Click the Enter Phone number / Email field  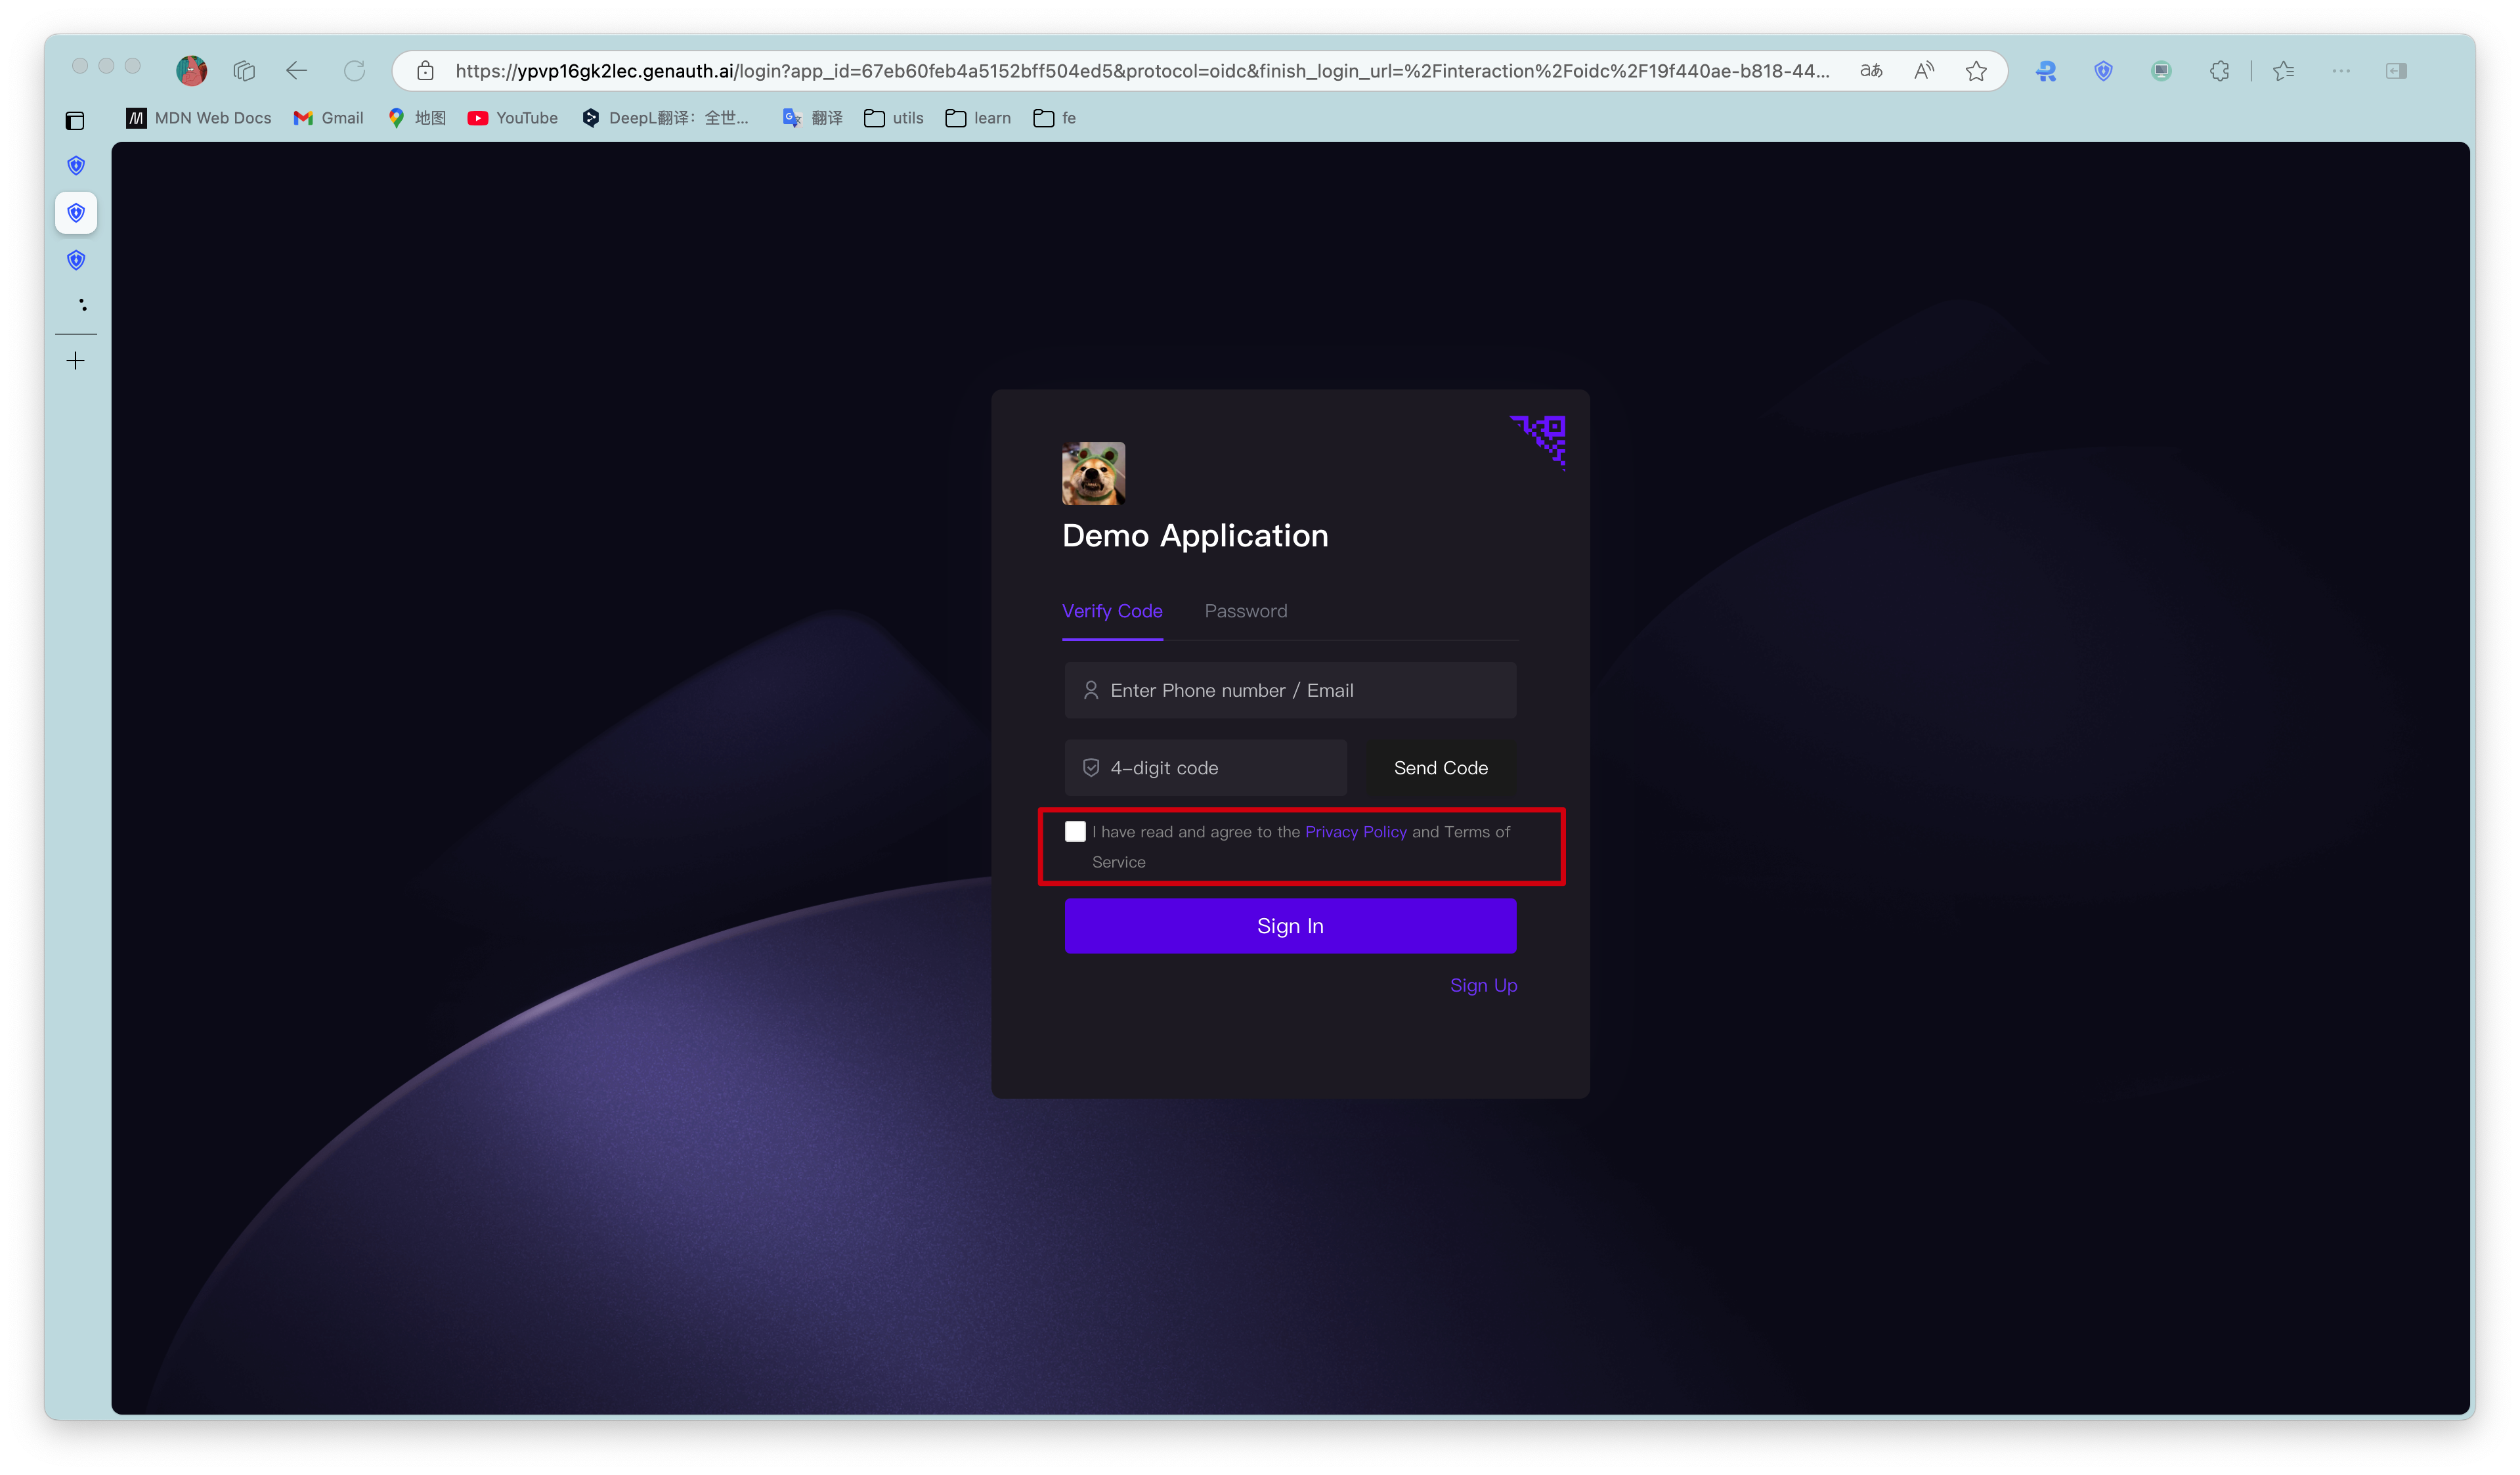tap(1290, 690)
